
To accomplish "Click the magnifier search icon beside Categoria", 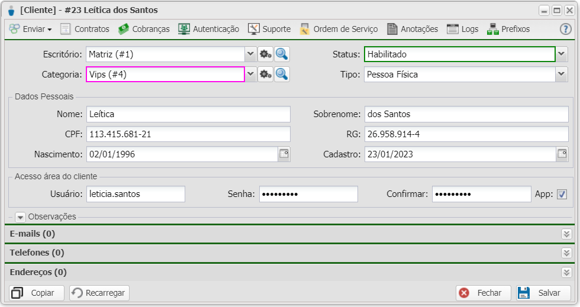I will click(282, 75).
